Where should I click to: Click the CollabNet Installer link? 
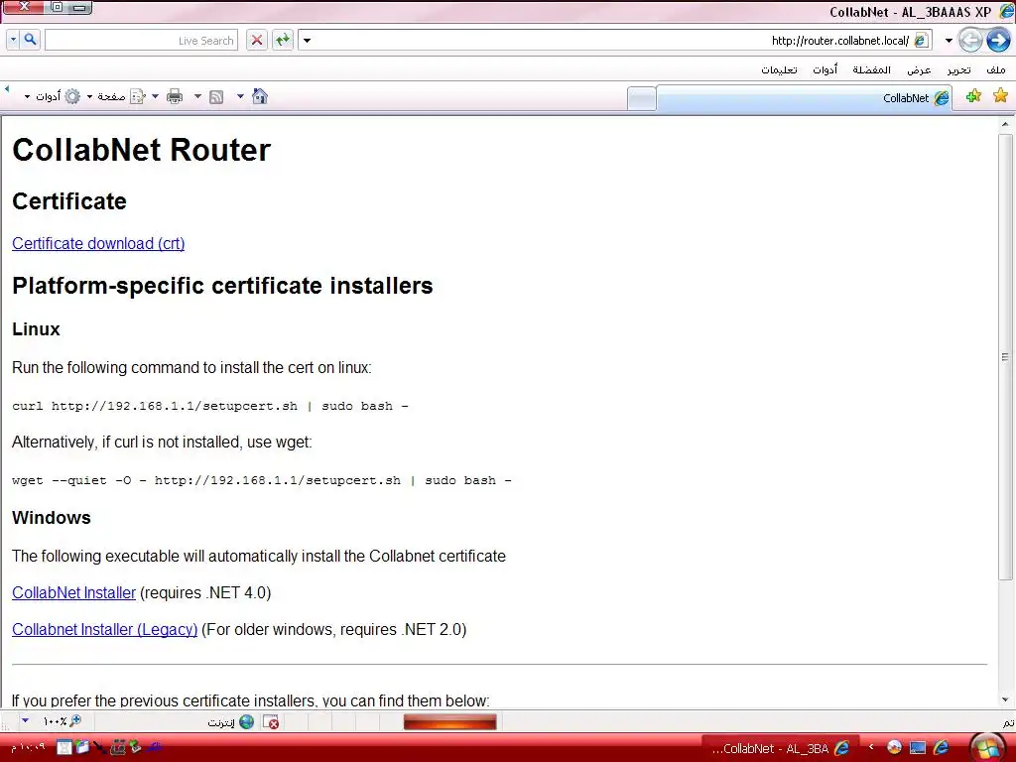[73, 593]
